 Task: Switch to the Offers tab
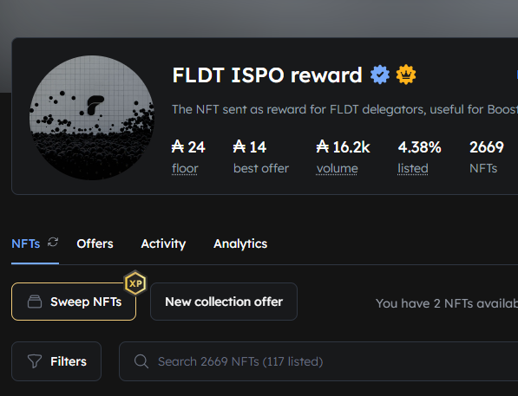point(95,243)
